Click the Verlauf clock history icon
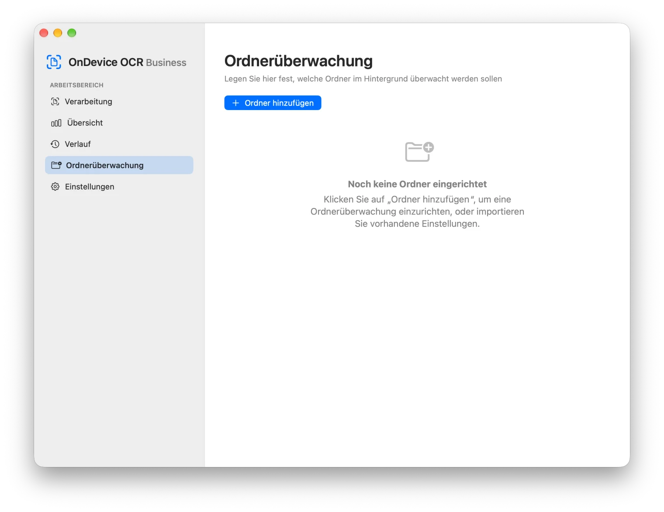Image resolution: width=664 pixels, height=512 pixels. pyautogui.click(x=55, y=144)
